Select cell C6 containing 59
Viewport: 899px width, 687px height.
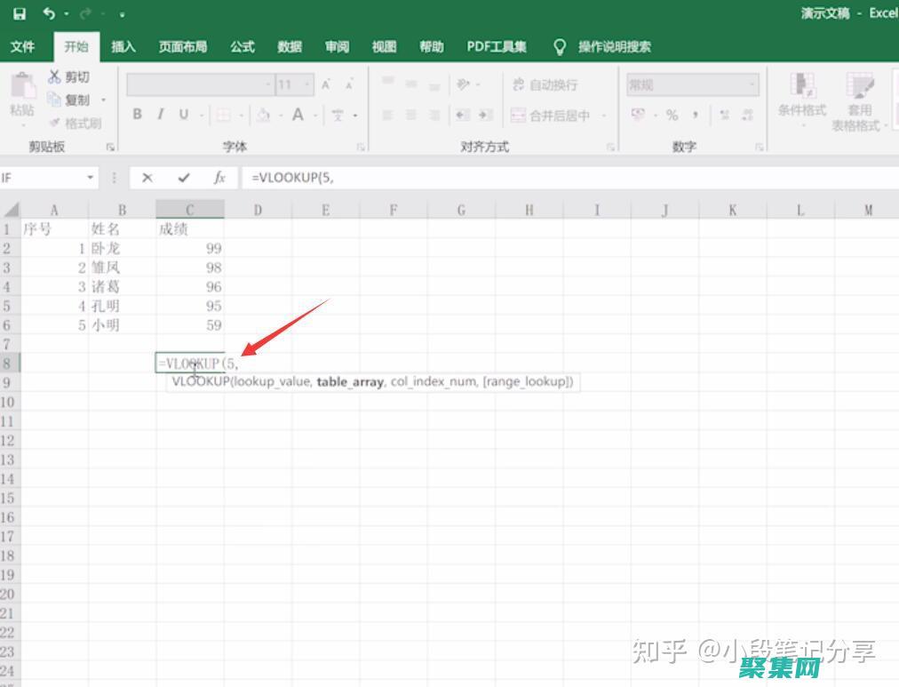pyautogui.click(x=190, y=325)
